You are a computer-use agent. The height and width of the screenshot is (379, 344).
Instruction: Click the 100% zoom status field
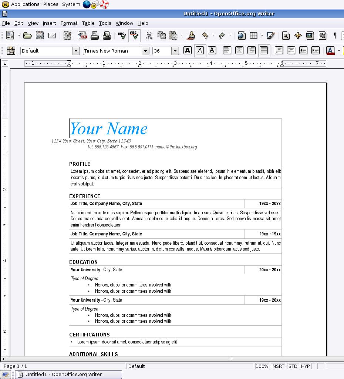262,366
